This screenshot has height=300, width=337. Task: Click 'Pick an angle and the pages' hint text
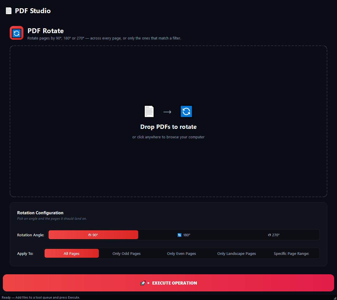(52, 219)
